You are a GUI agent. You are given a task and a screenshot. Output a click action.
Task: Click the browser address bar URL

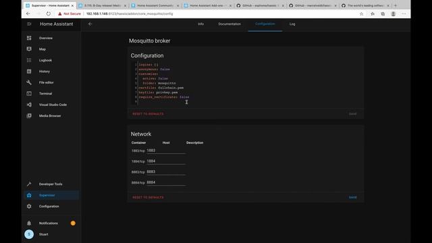130,13
